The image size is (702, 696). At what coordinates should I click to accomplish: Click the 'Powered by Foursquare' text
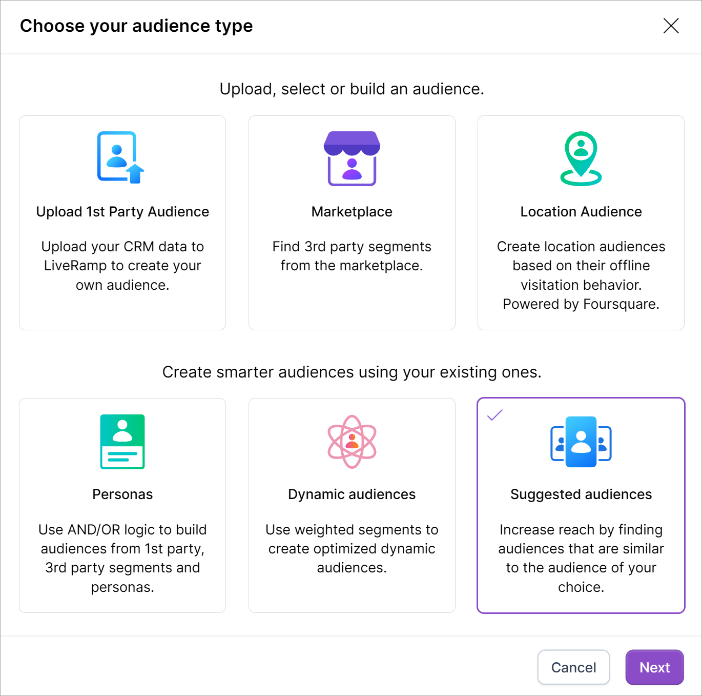click(x=581, y=304)
